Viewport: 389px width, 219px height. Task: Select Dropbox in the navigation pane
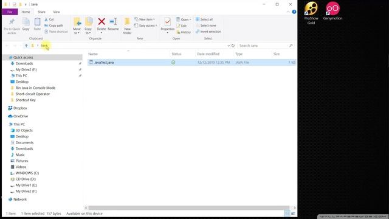(x=20, y=108)
